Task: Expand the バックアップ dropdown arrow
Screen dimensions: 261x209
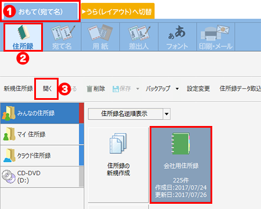Action: (177, 89)
